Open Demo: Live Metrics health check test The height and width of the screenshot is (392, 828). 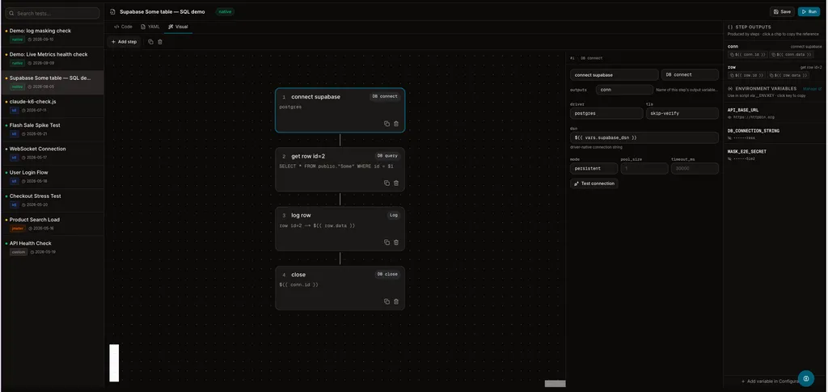(x=53, y=58)
